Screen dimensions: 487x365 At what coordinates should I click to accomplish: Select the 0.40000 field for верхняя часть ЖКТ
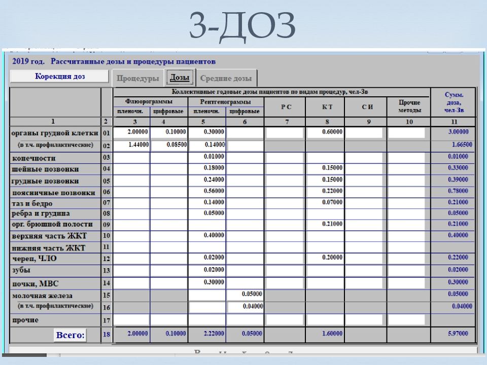point(207,236)
